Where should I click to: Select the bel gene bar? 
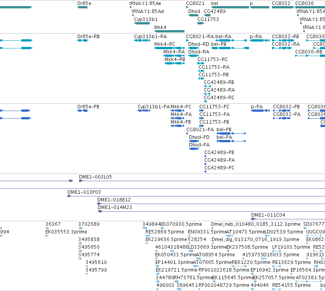coord(230,7)
